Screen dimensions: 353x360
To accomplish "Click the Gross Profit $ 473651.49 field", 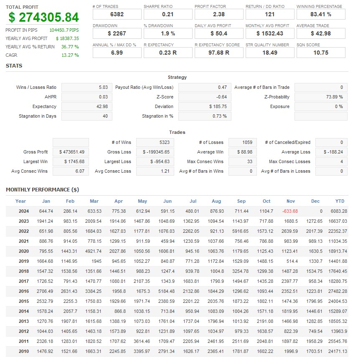I will [71, 152].
